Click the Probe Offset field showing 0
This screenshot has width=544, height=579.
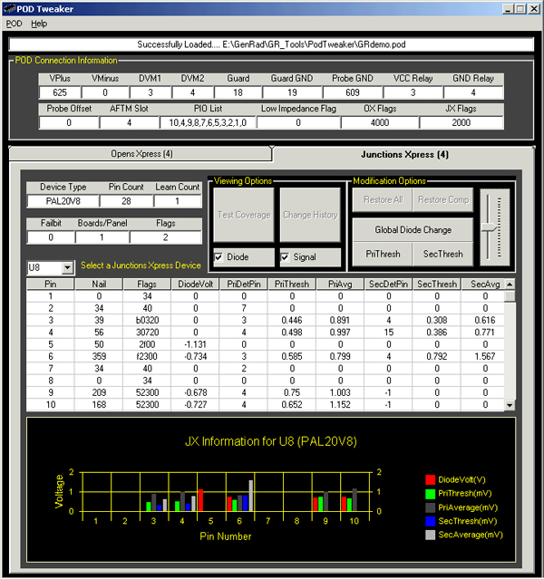coord(69,122)
